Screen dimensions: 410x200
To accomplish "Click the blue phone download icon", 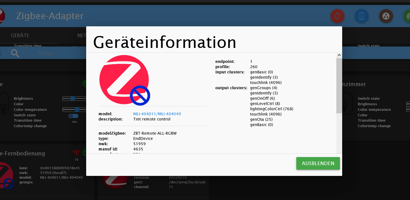I will point(362,16).
